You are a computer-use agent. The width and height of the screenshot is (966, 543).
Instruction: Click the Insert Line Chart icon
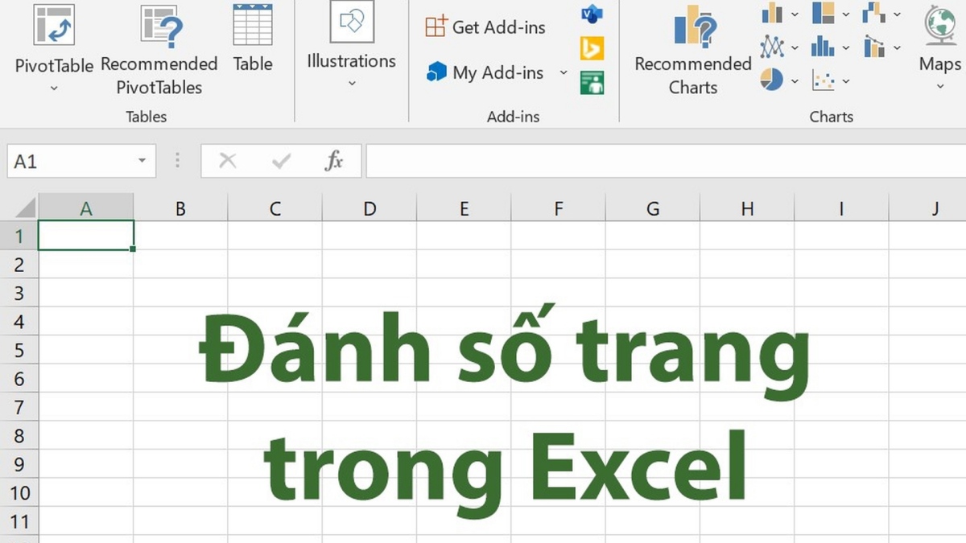[x=773, y=47]
